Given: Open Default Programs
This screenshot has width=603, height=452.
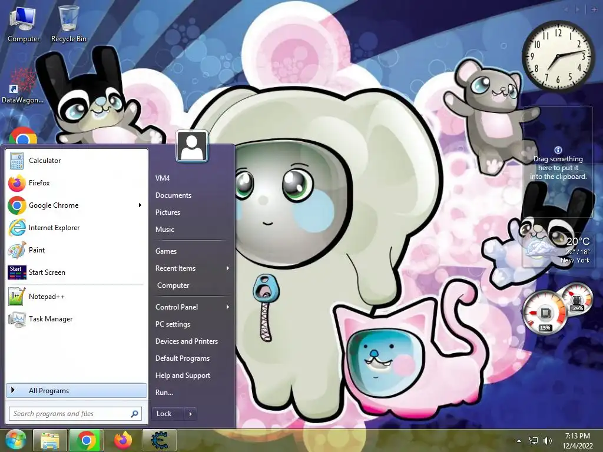Looking at the screenshot, I should click(x=183, y=358).
